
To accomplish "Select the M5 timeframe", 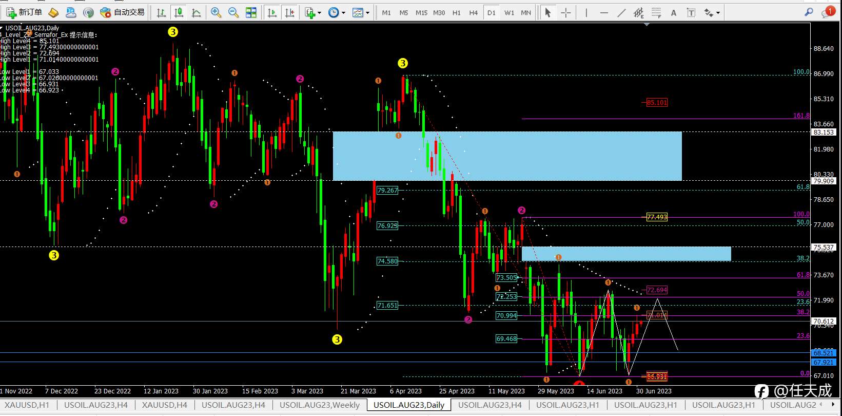I will pos(404,13).
